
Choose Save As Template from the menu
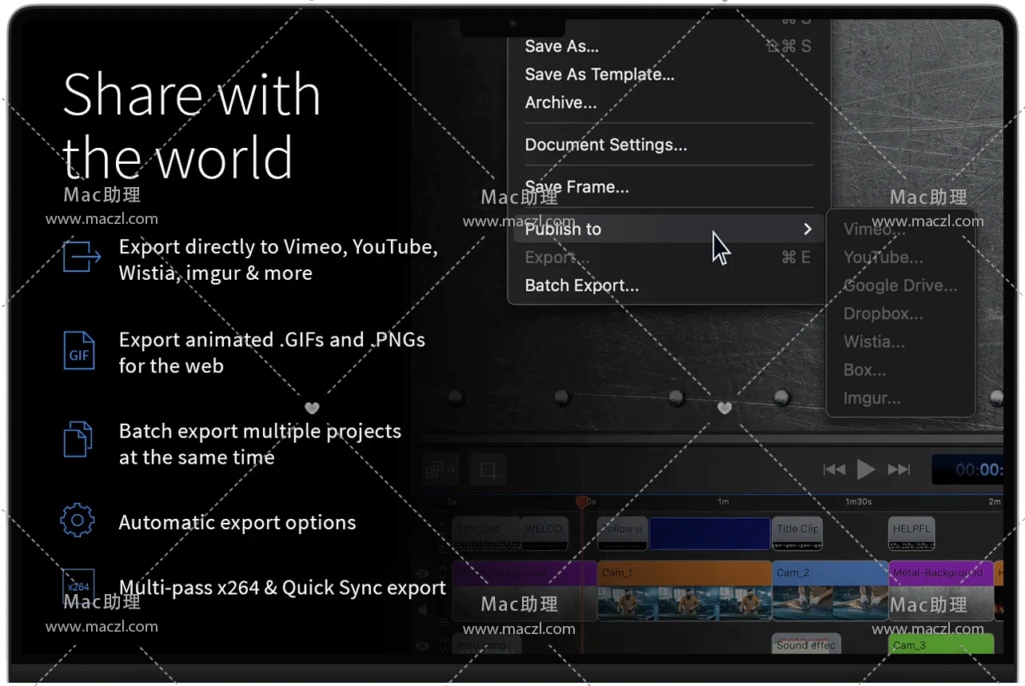pos(599,74)
